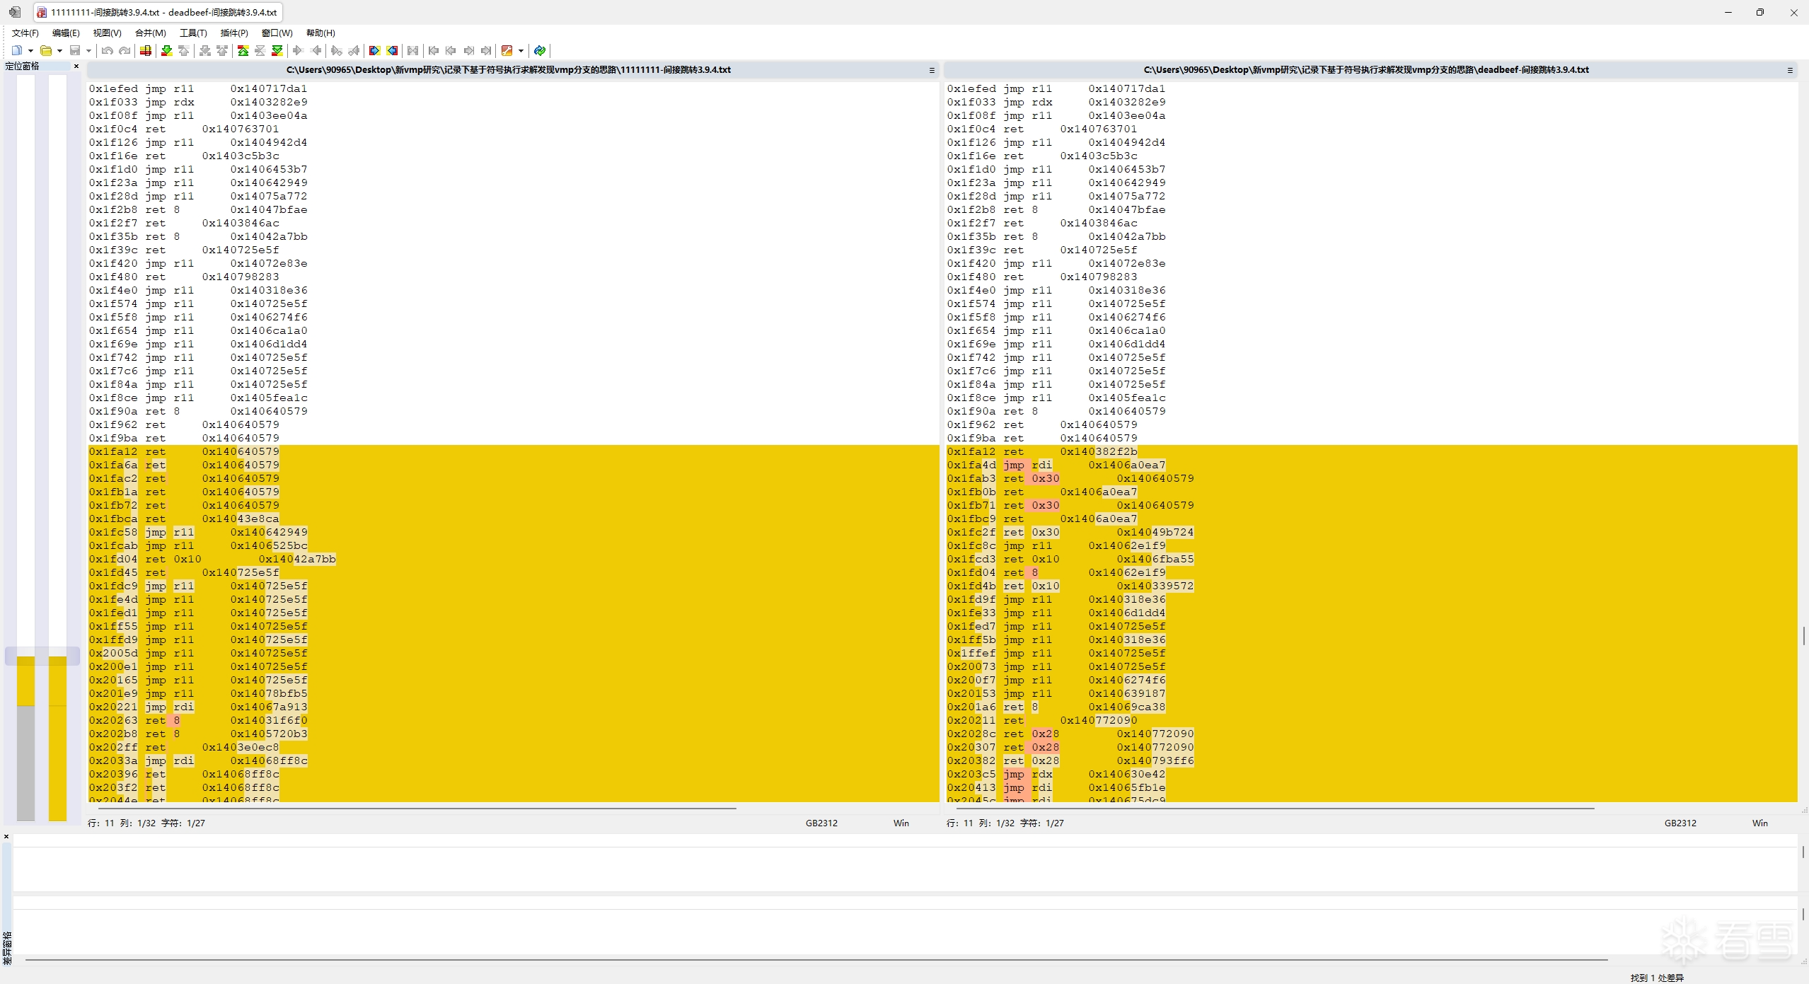Open left pane header menu button
The height and width of the screenshot is (984, 1809).
coord(932,70)
